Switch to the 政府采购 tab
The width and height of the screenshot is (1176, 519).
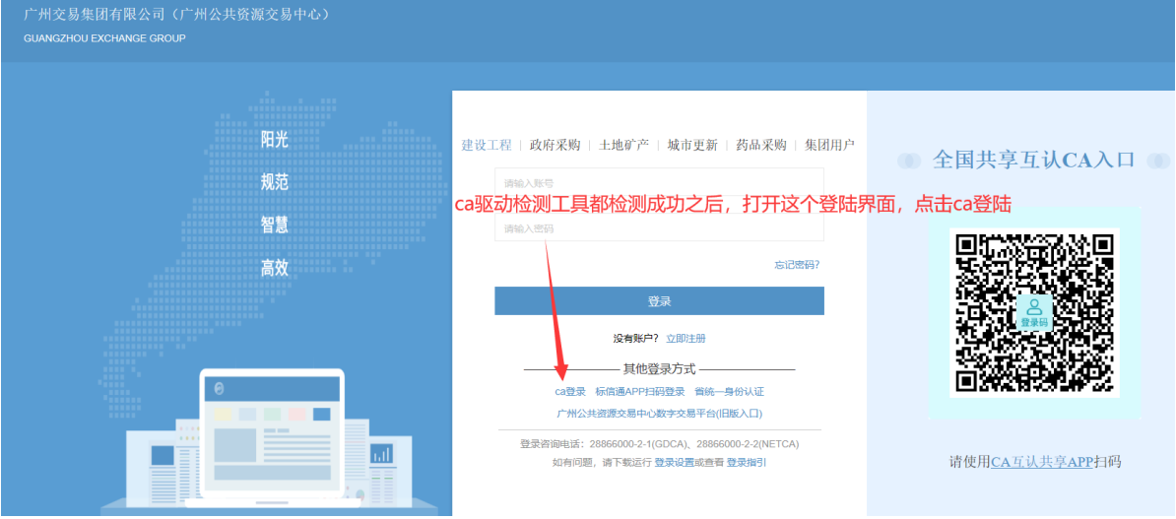[555, 145]
